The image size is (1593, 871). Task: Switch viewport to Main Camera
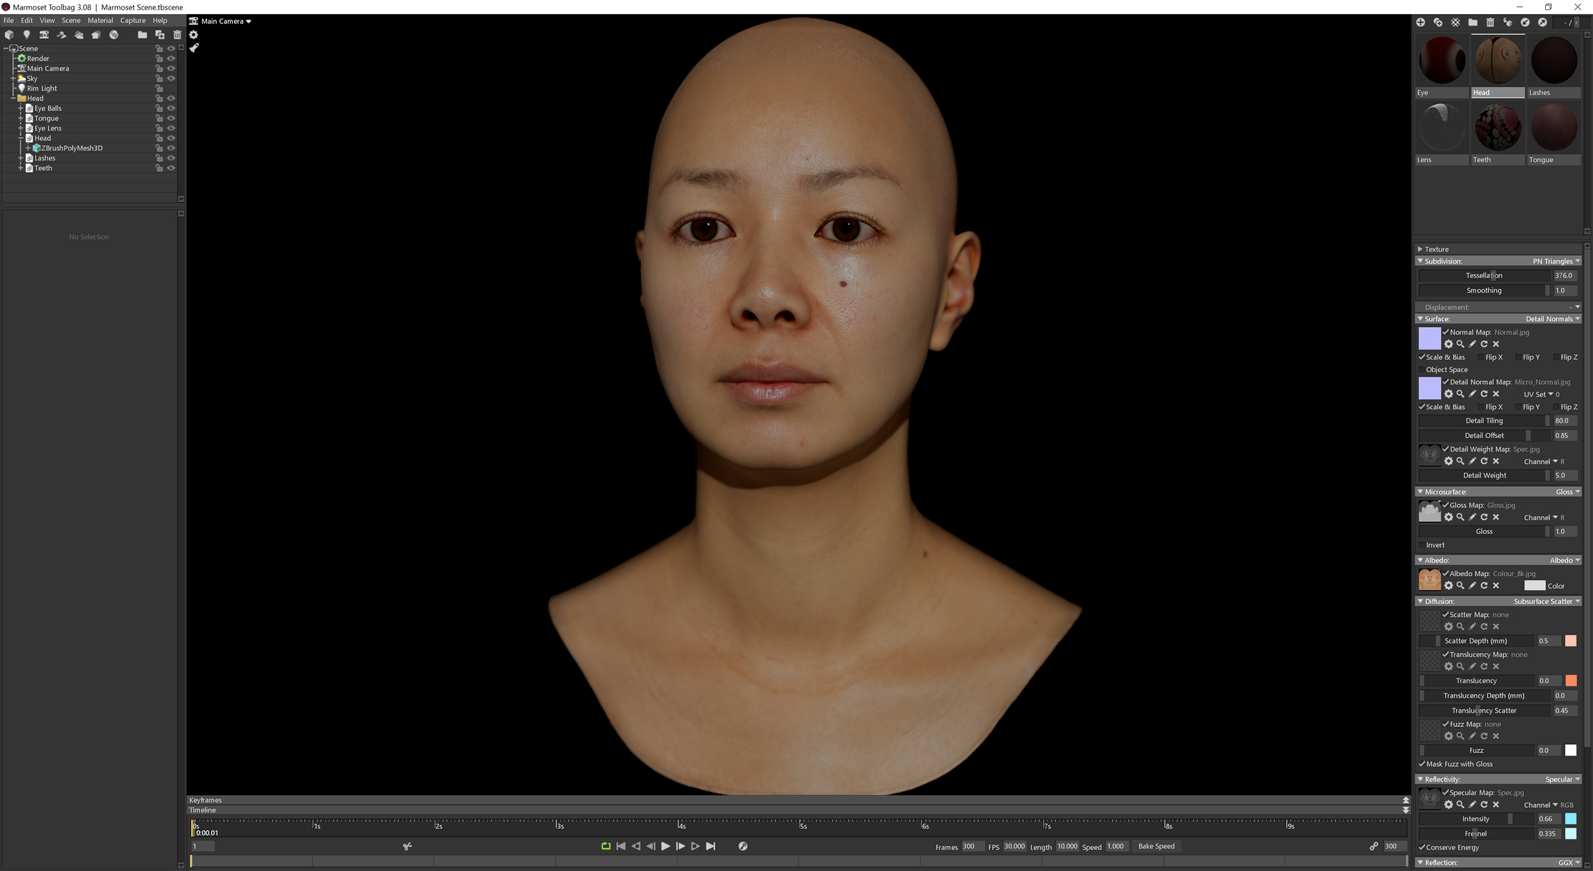220,21
